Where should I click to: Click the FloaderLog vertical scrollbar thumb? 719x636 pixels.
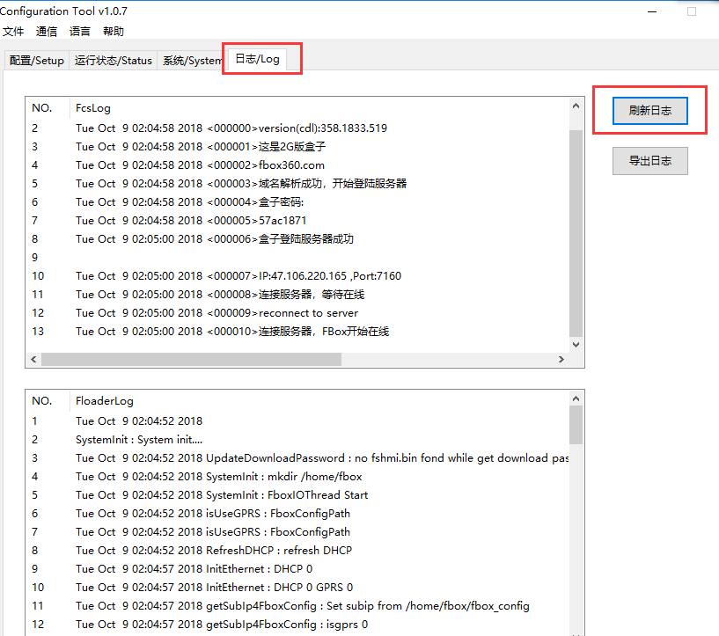(576, 425)
